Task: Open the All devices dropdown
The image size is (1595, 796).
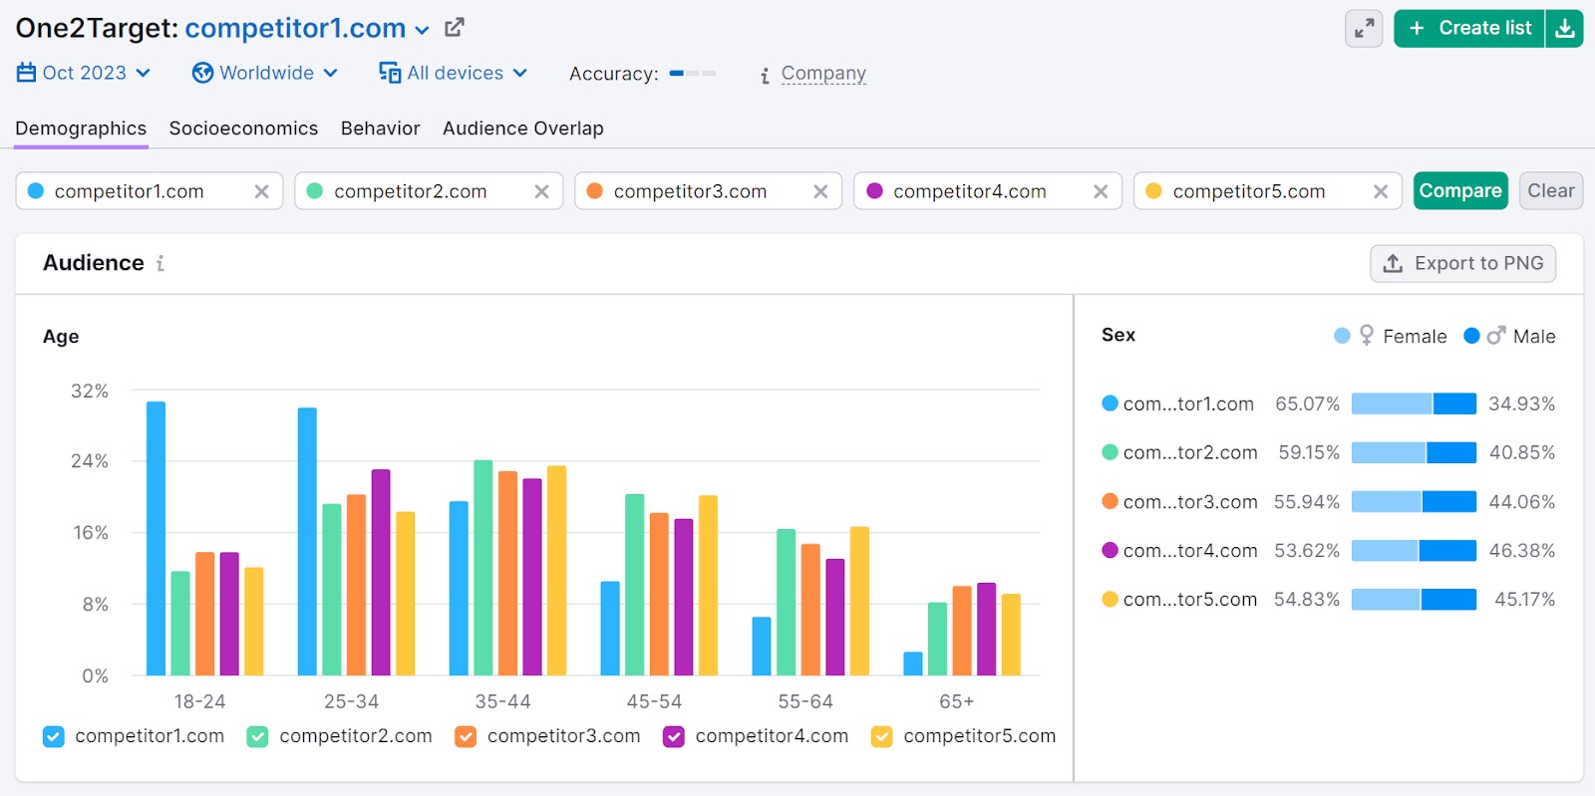Action: [454, 73]
